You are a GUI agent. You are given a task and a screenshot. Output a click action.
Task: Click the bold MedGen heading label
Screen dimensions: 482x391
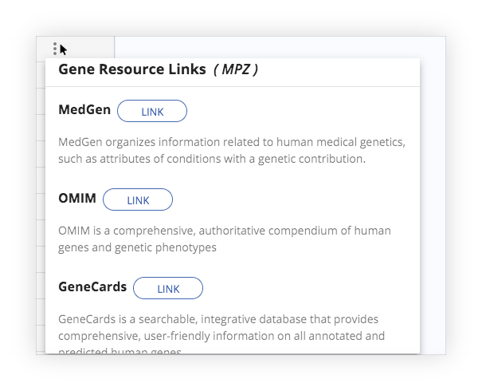(x=84, y=109)
